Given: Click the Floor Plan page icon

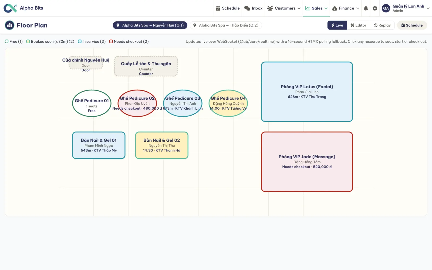Looking at the screenshot, I should point(10,25).
